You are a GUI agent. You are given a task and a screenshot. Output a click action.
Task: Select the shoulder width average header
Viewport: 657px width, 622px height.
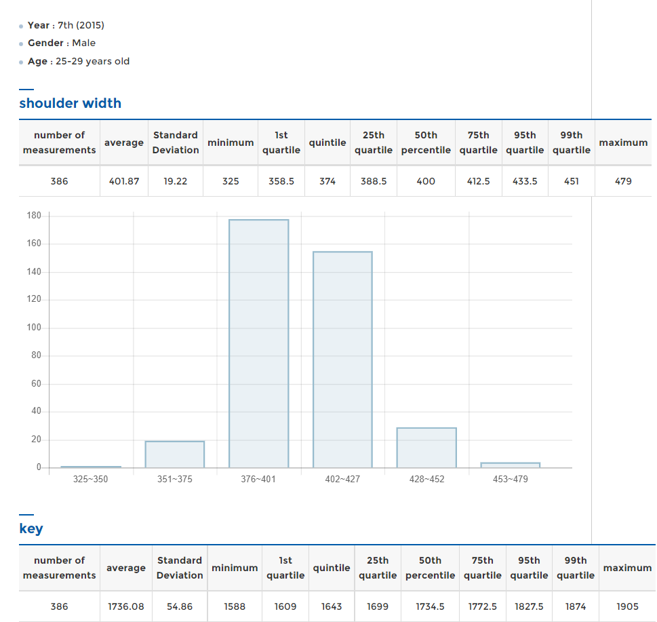pyautogui.click(x=124, y=142)
